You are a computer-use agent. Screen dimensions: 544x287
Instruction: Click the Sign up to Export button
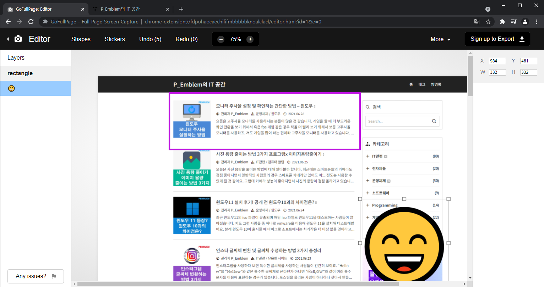[x=497, y=39]
